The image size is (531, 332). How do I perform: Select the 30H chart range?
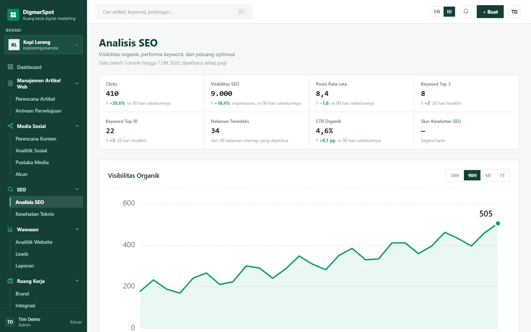click(455, 176)
